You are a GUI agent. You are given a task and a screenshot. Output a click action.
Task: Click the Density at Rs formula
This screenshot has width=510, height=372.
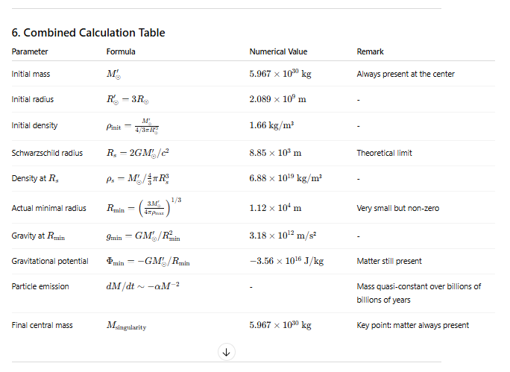click(144, 180)
